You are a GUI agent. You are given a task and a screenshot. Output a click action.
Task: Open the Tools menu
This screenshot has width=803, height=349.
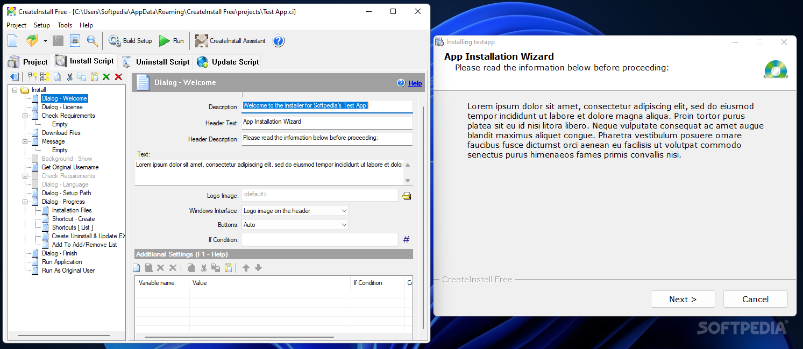point(65,25)
